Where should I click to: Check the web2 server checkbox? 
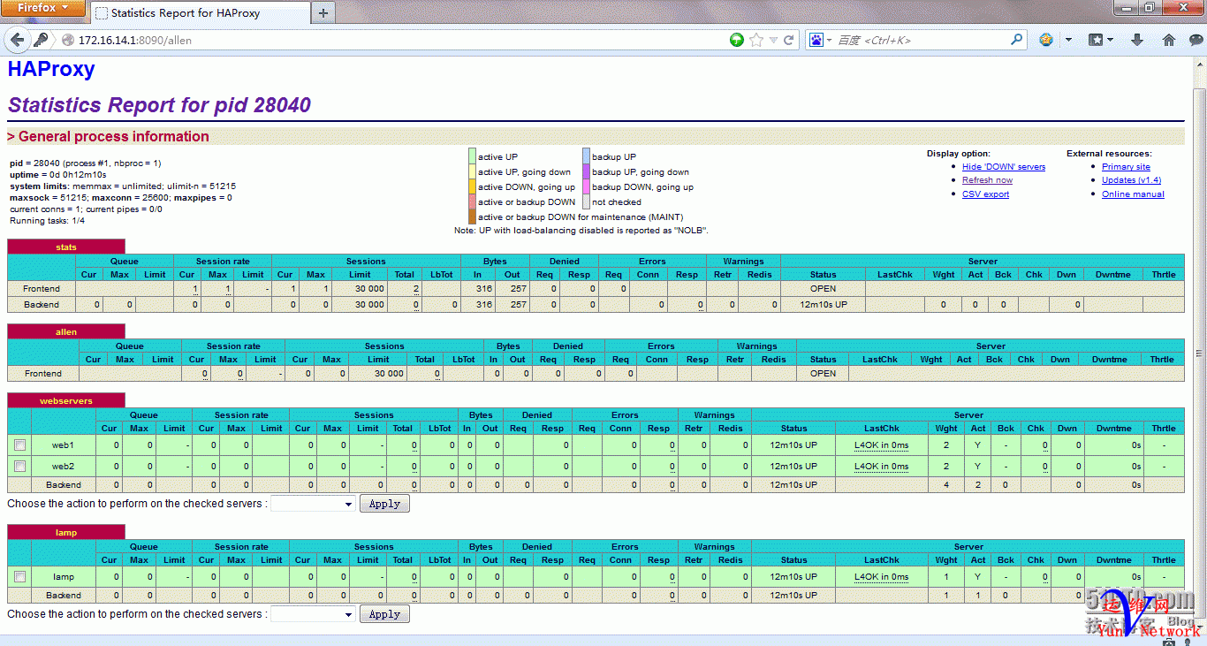click(x=20, y=467)
